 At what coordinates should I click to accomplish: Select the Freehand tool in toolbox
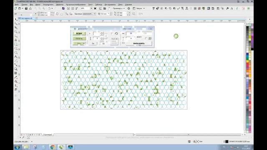pyautogui.click(x=16, y=36)
